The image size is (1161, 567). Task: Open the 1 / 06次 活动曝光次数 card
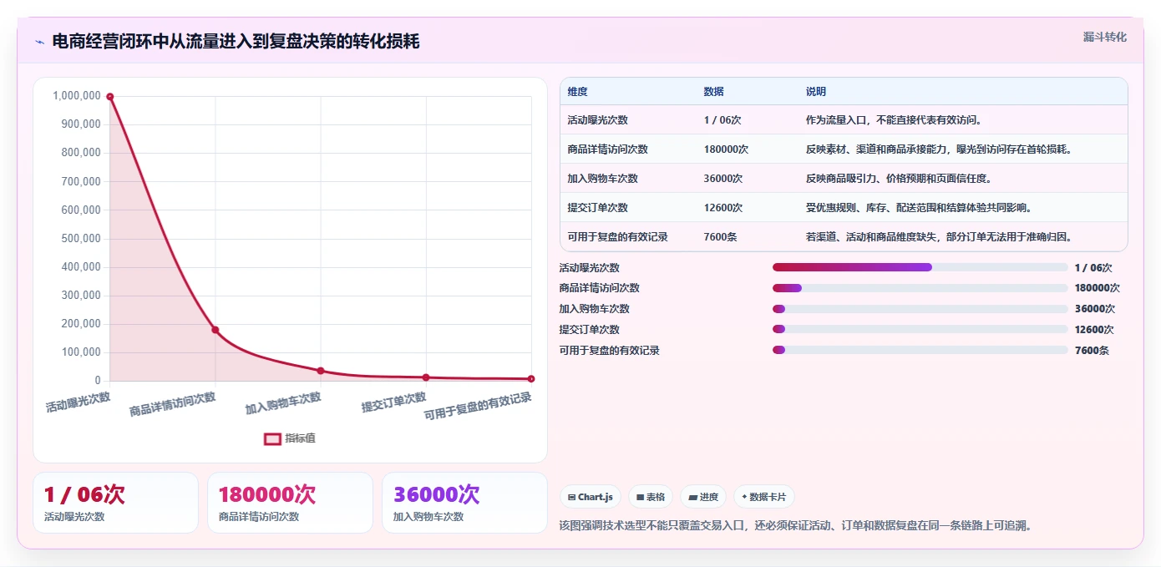pos(115,503)
